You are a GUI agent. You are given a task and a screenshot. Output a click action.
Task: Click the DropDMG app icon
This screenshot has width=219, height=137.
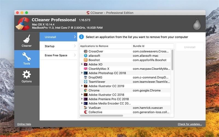pyautogui.click(x=86, y=77)
